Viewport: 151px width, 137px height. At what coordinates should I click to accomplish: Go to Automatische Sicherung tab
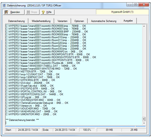coord(104,21)
